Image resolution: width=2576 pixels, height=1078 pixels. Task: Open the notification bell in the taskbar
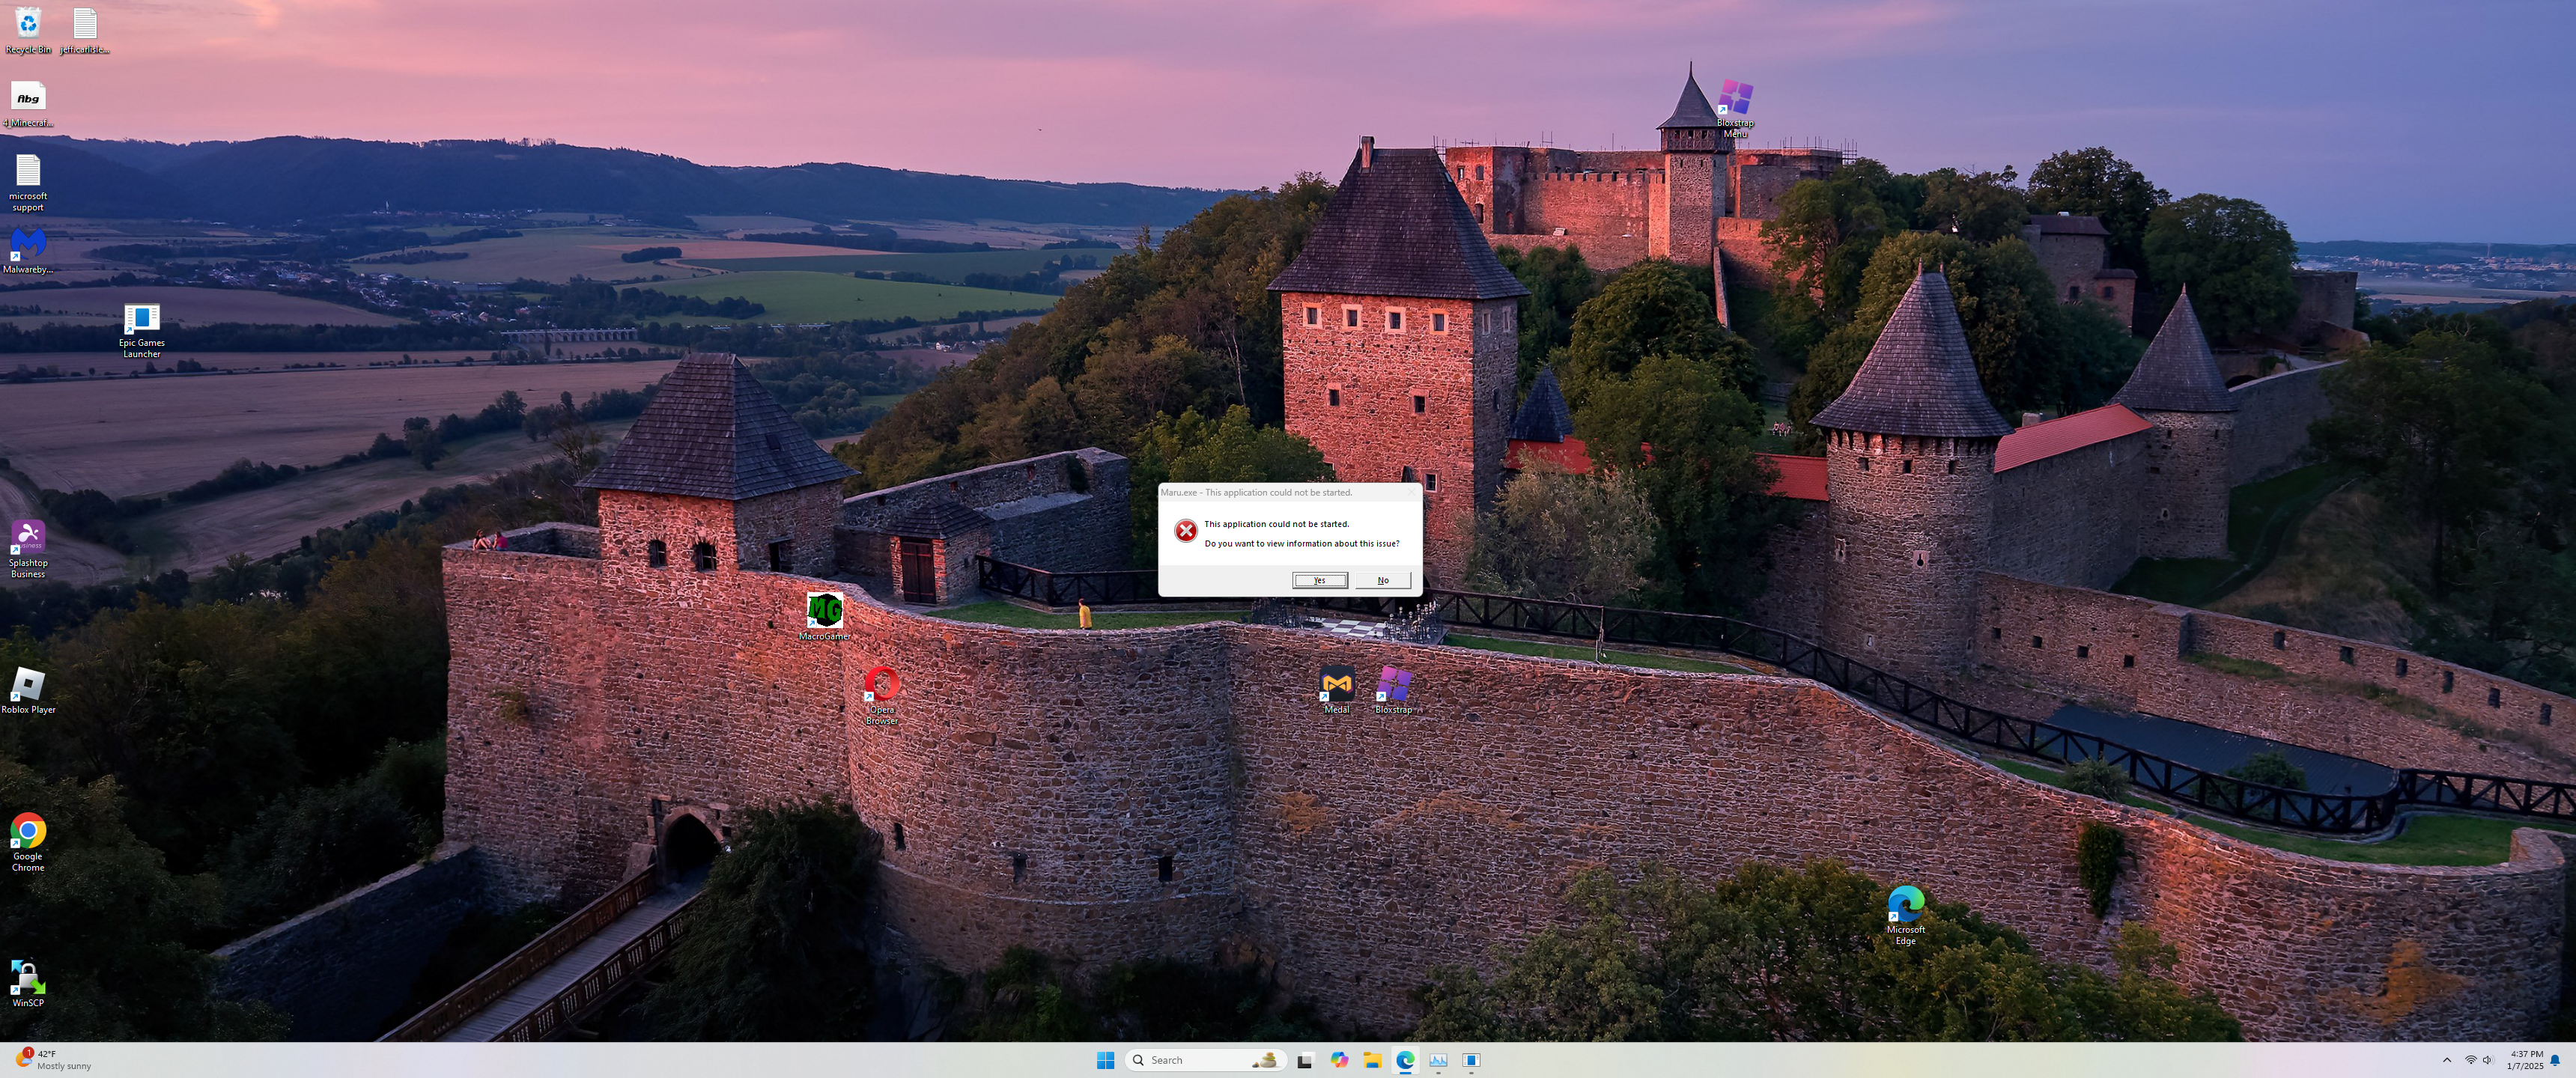click(2554, 1060)
